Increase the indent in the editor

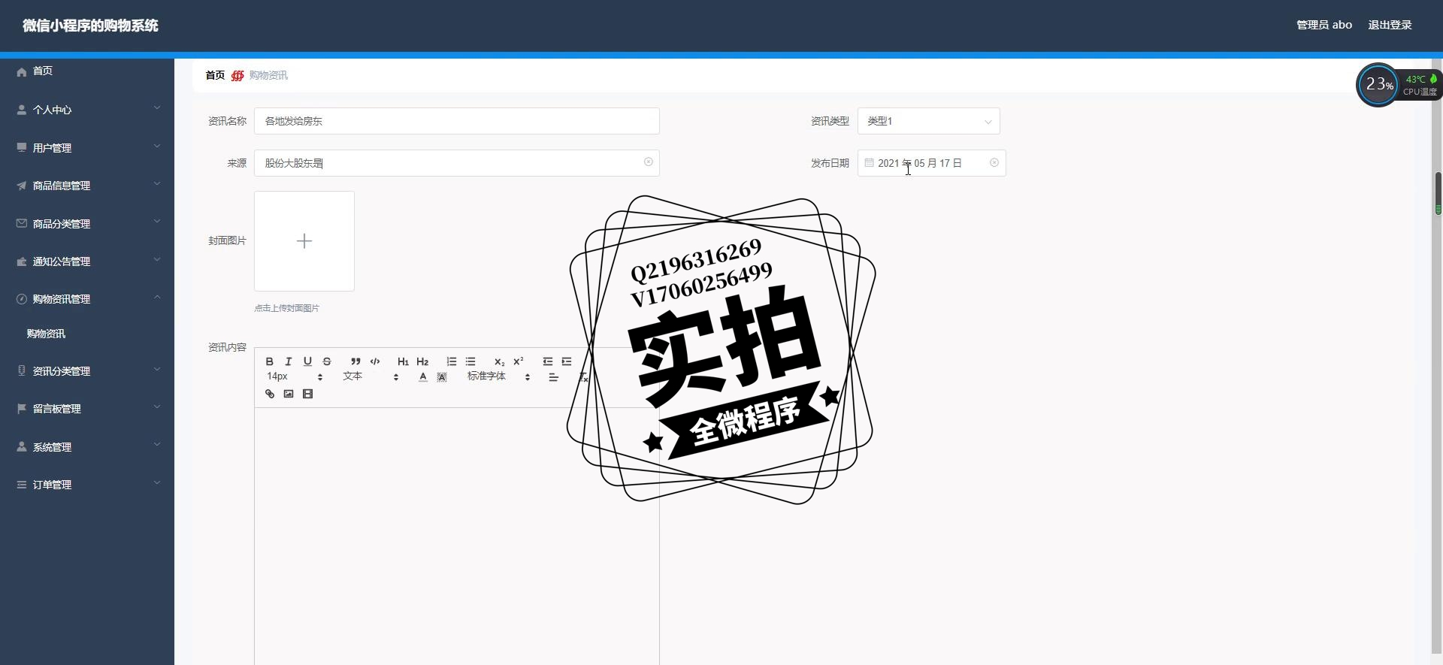click(x=567, y=361)
